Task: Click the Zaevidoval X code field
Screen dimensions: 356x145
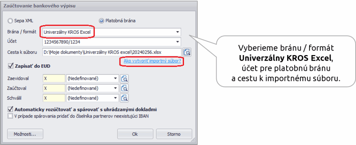Action: [54, 78]
